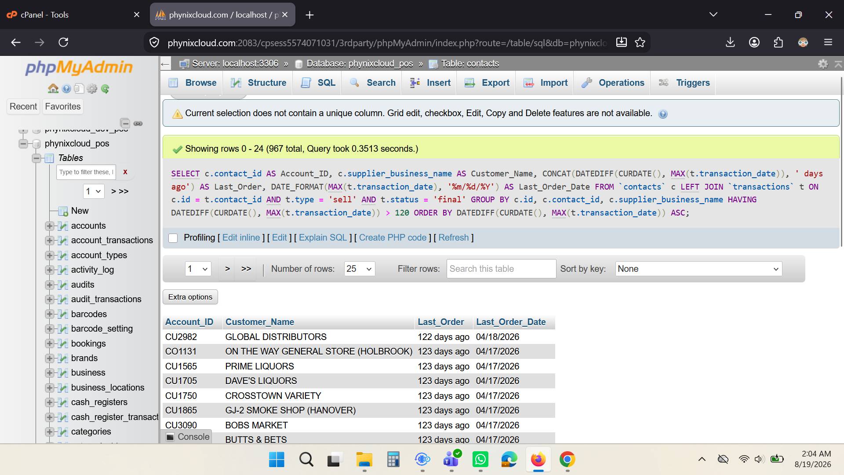Clear the table filter red X
The width and height of the screenshot is (844, 475).
coord(125,172)
